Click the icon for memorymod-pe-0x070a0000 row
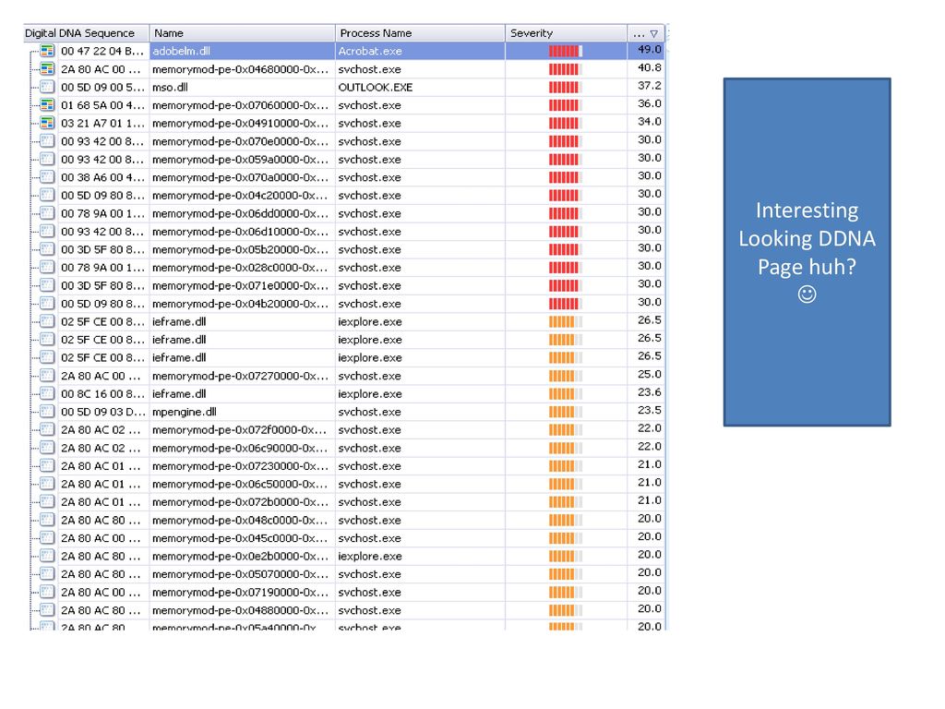This screenshot has width=945, height=709. pyautogui.click(x=47, y=177)
